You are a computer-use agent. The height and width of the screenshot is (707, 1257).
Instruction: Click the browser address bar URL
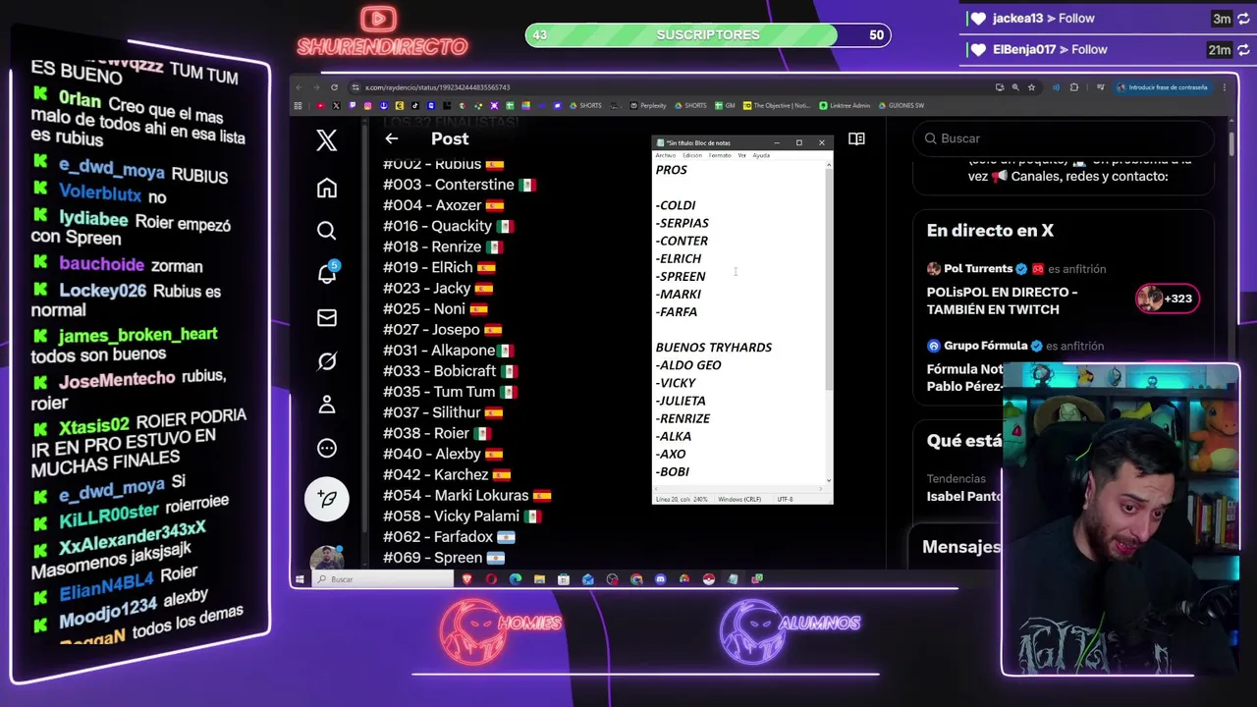click(437, 87)
